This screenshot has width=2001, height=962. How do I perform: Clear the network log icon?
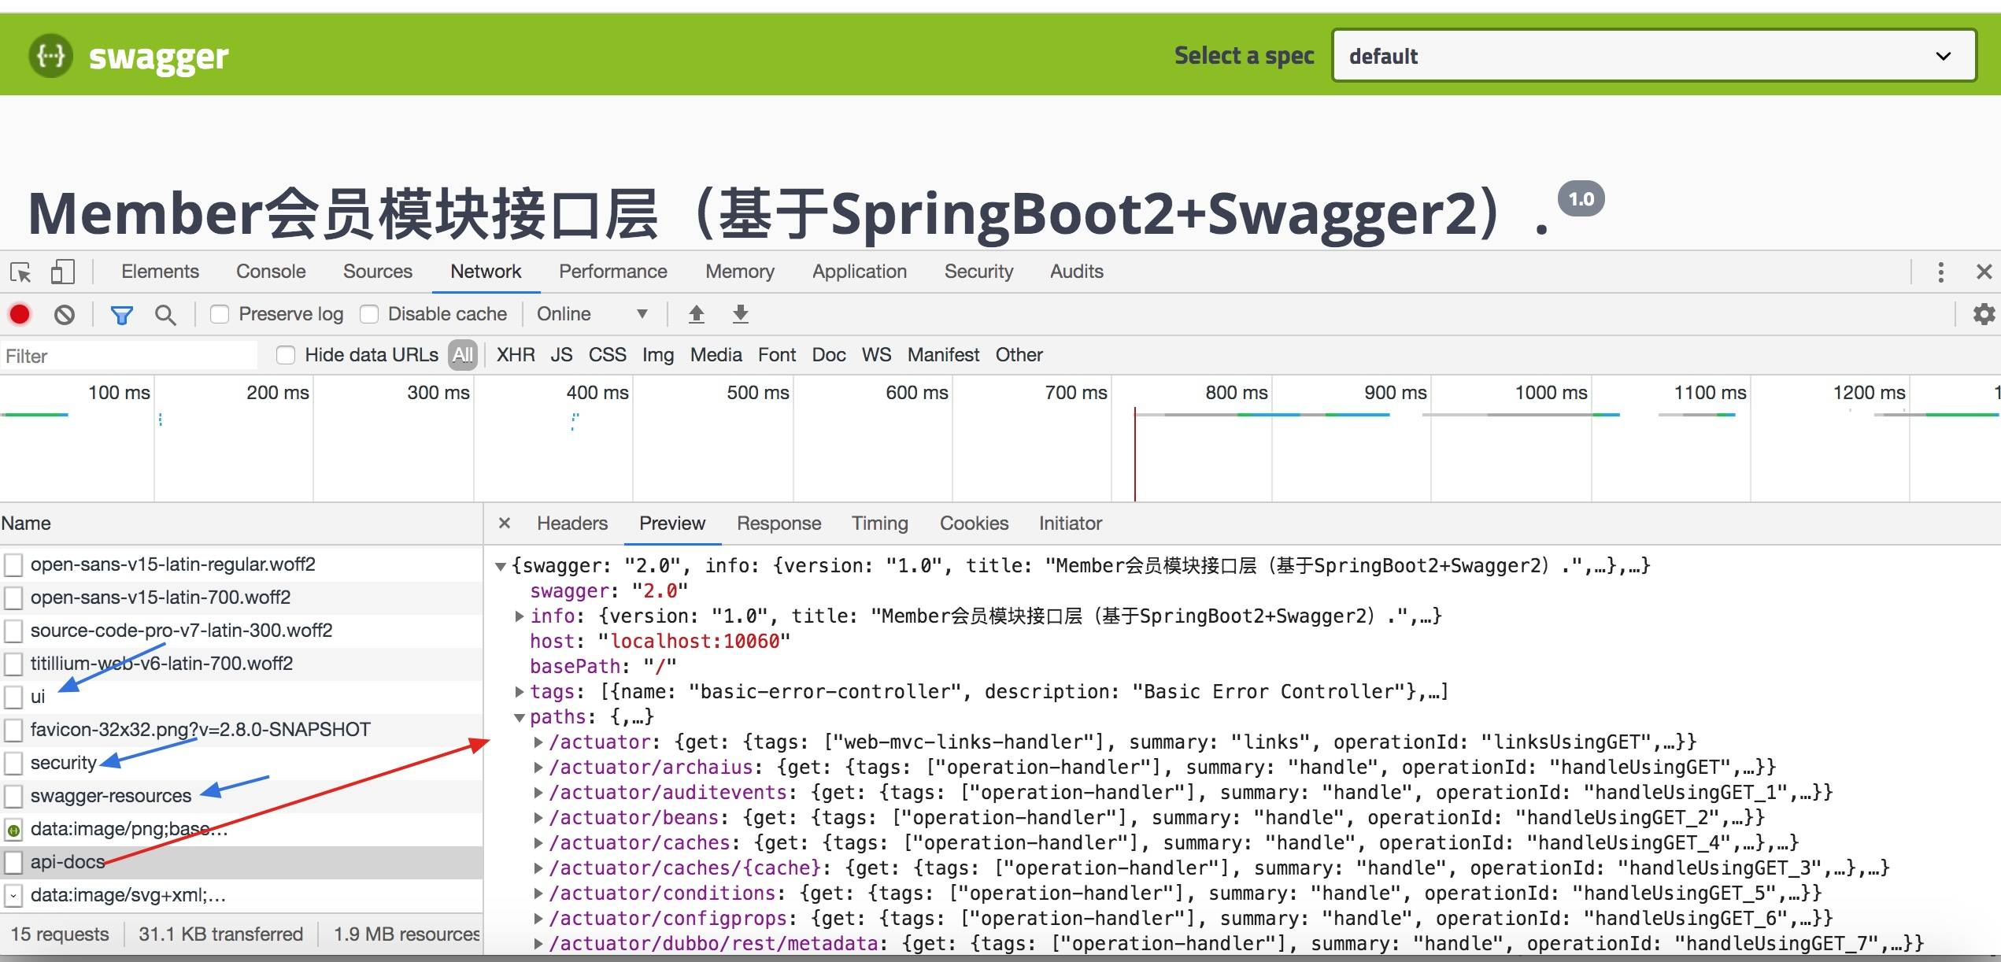[x=65, y=315]
